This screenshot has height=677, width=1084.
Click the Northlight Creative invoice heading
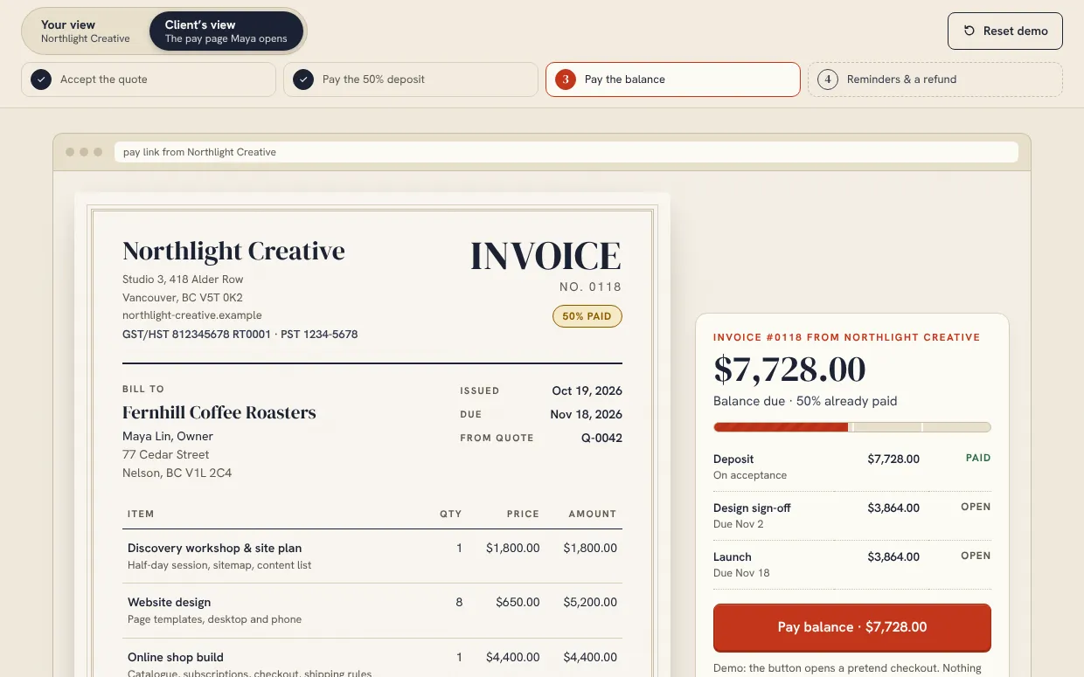click(233, 252)
